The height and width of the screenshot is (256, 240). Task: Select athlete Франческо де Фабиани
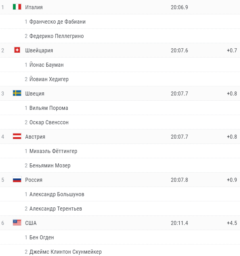(57, 22)
